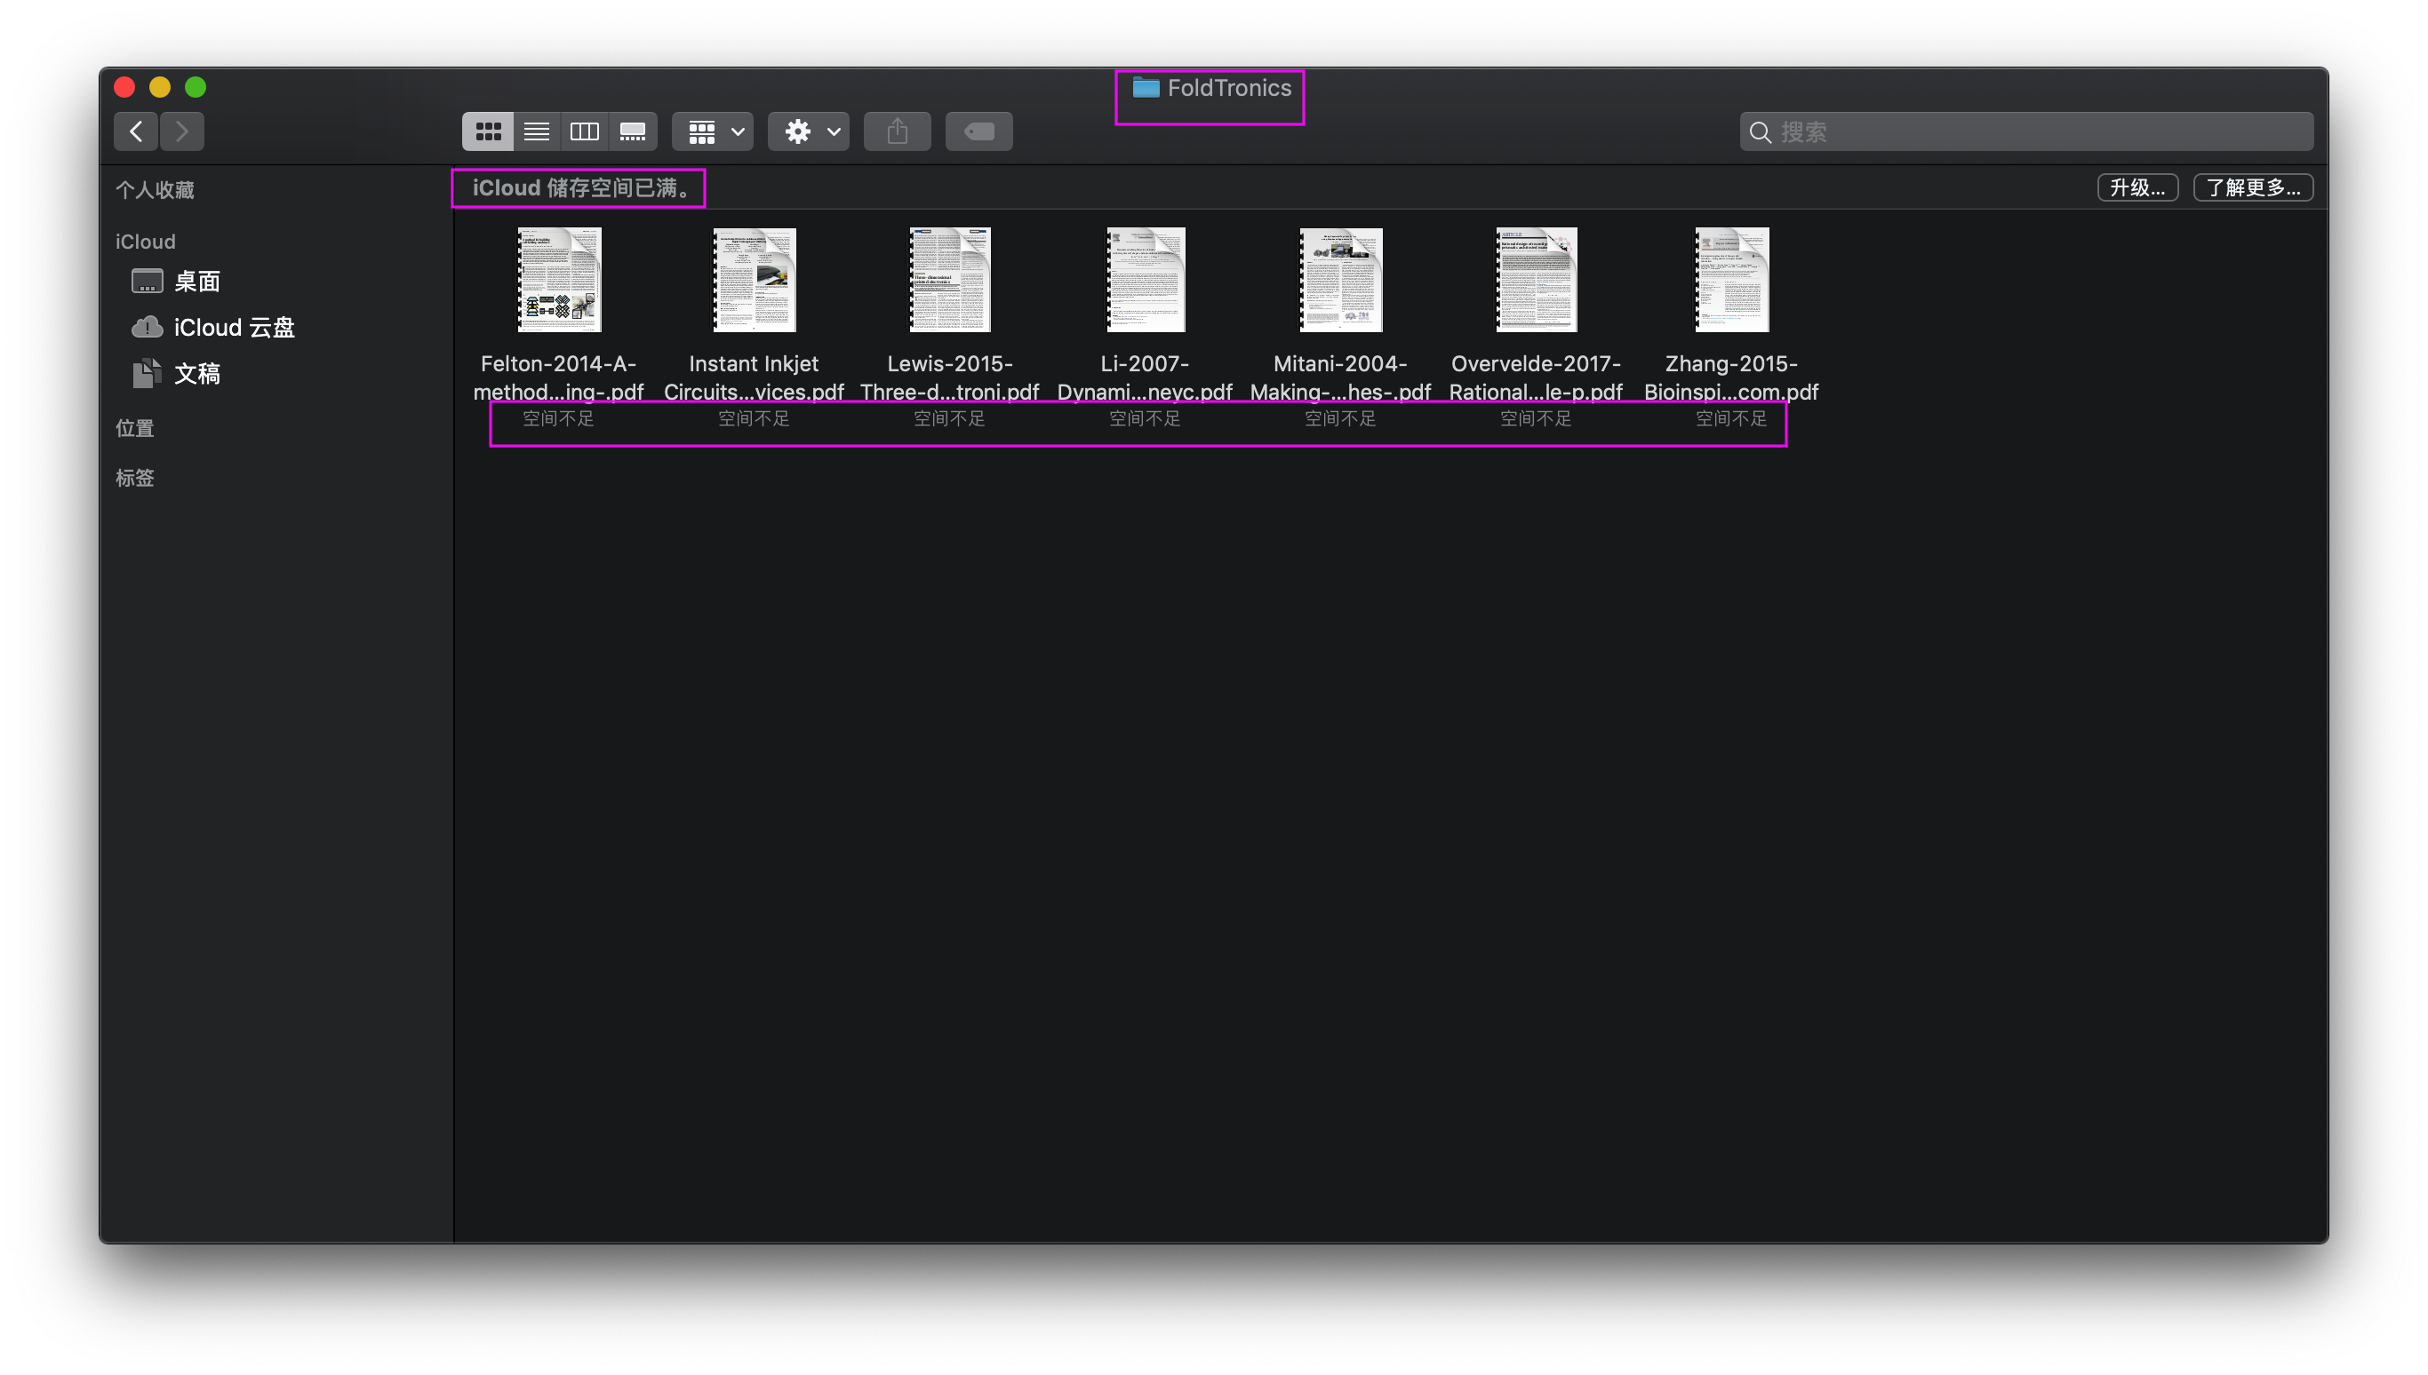Click the edit tags toolbar button
Viewport: 2428px width, 1375px height.
(x=978, y=131)
